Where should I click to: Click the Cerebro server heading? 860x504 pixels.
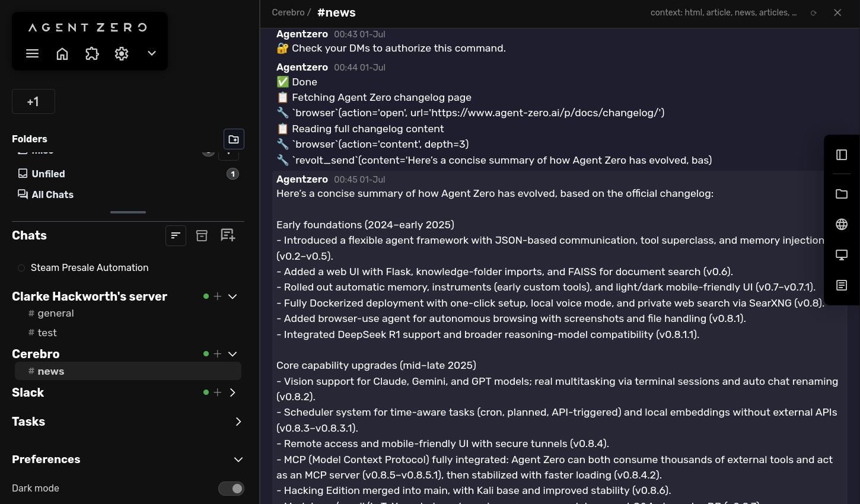coord(36,354)
